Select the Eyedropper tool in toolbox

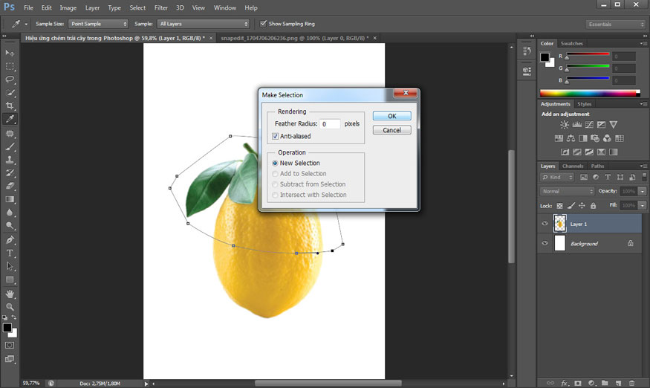coord(10,119)
